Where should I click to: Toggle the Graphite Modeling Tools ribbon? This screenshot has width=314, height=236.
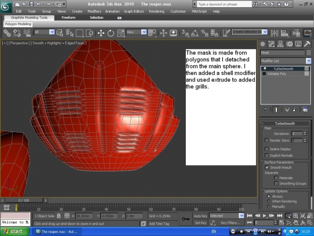(x=308, y=33)
